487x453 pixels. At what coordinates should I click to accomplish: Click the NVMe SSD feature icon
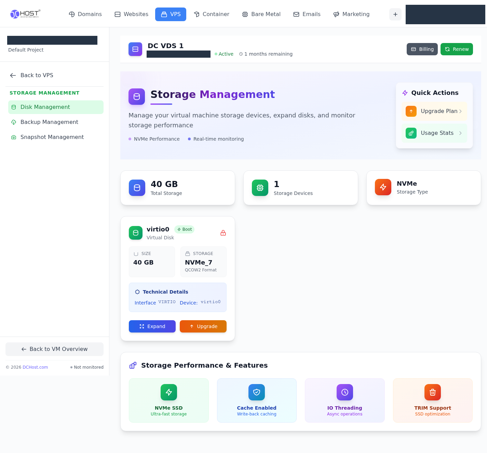pos(169,392)
